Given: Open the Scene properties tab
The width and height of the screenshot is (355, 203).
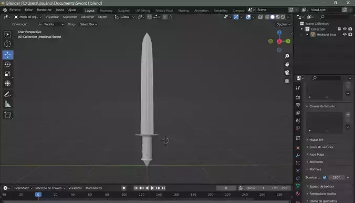Looking at the screenshot, I should click(x=298, y=120).
